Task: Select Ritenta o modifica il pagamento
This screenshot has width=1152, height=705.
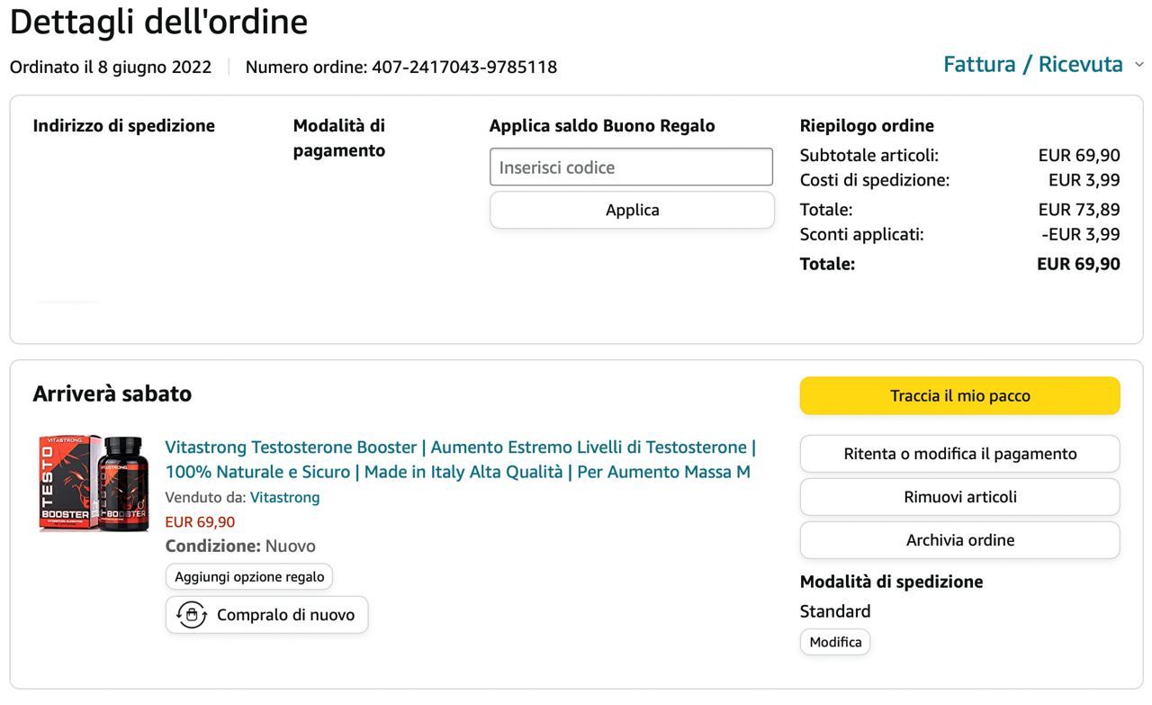Action: coord(959,454)
